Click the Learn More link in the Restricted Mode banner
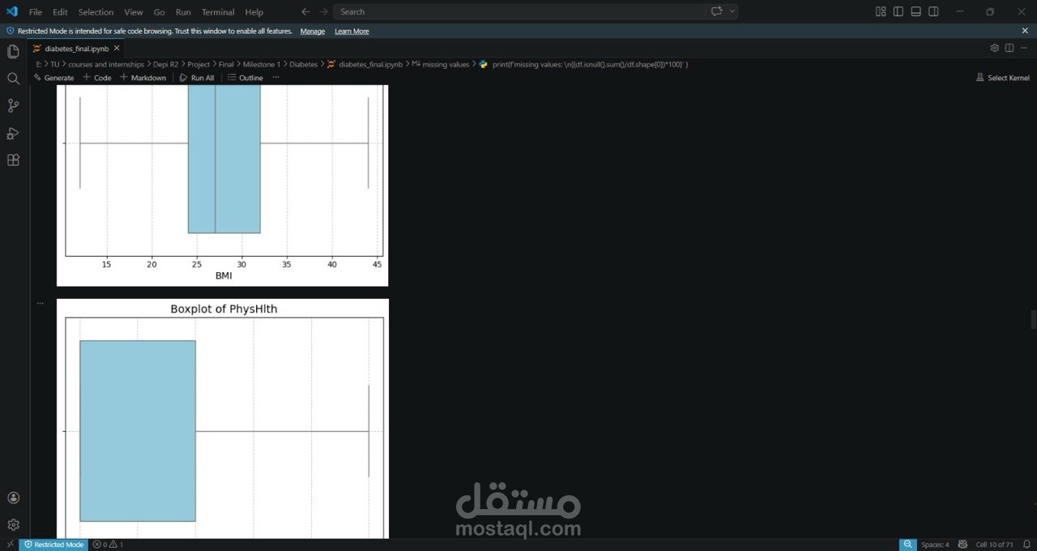Image resolution: width=1037 pixels, height=551 pixels. pos(352,31)
